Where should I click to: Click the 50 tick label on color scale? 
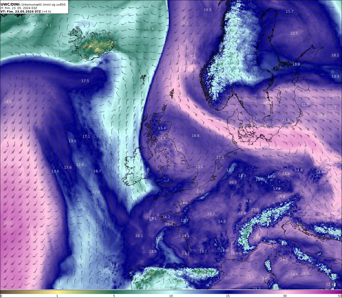[x=340, y=296]
